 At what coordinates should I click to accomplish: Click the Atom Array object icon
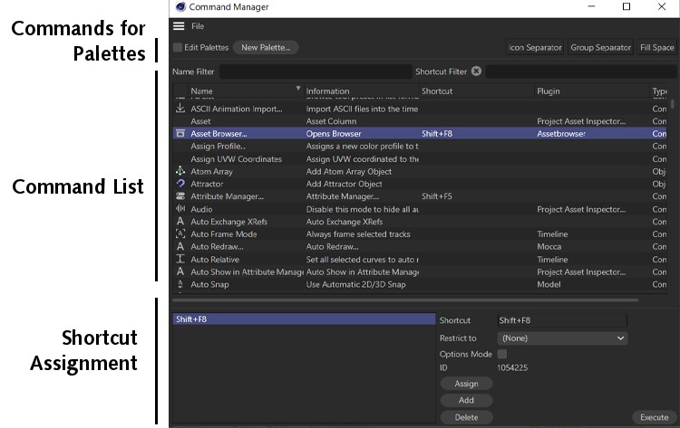click(180, 171)
